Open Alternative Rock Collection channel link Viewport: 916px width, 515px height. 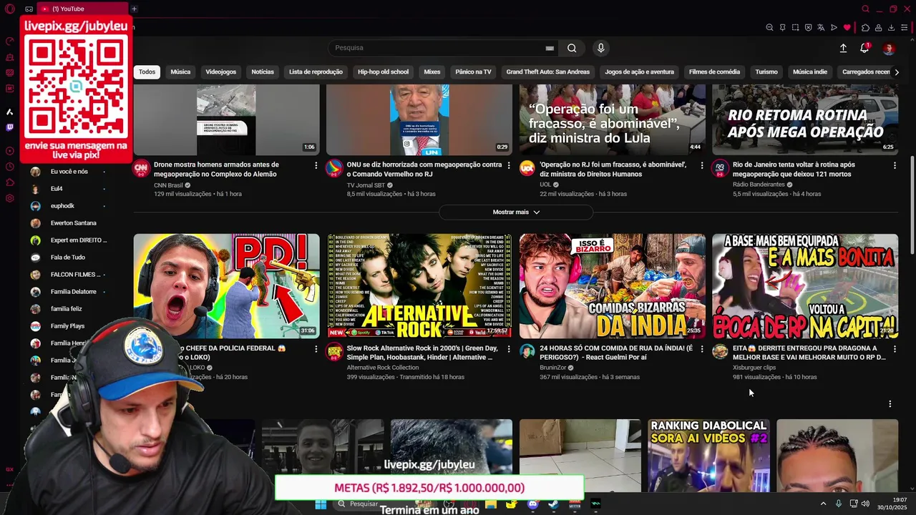click(383, 368)
